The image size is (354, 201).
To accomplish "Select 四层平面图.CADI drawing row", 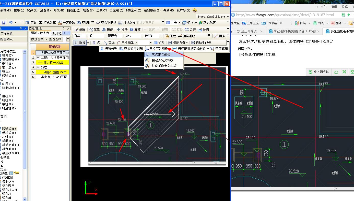I will point(52,72).
